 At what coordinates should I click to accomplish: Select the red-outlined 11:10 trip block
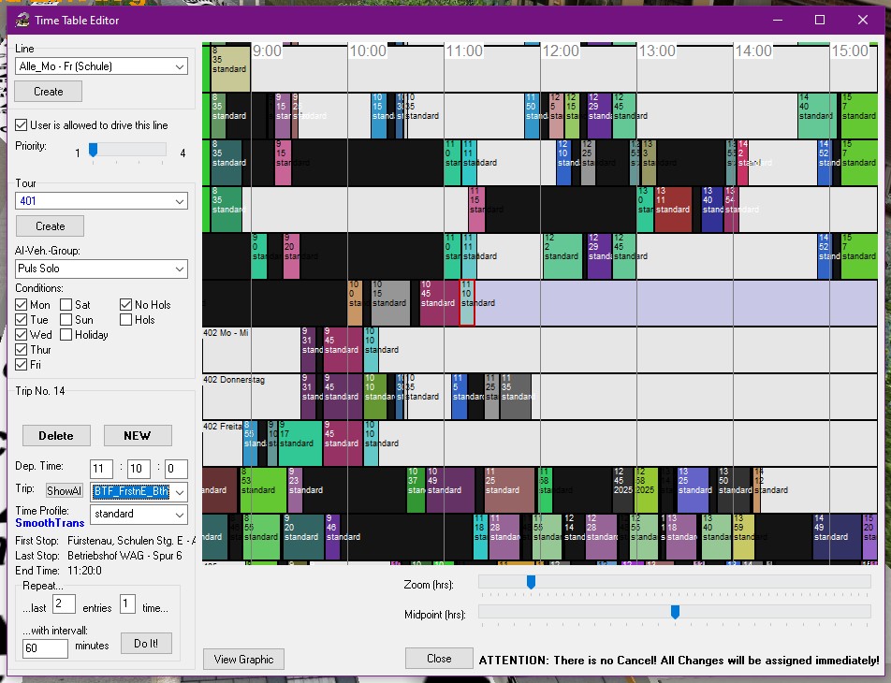pyautogui.click(x=467, y=302)
